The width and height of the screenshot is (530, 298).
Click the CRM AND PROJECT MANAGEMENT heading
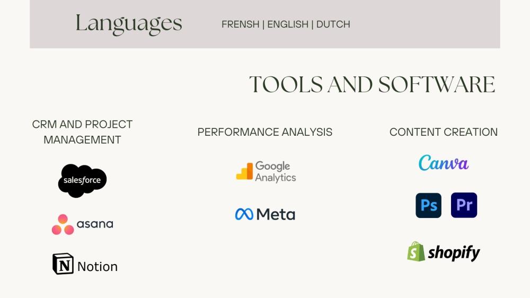82,132
